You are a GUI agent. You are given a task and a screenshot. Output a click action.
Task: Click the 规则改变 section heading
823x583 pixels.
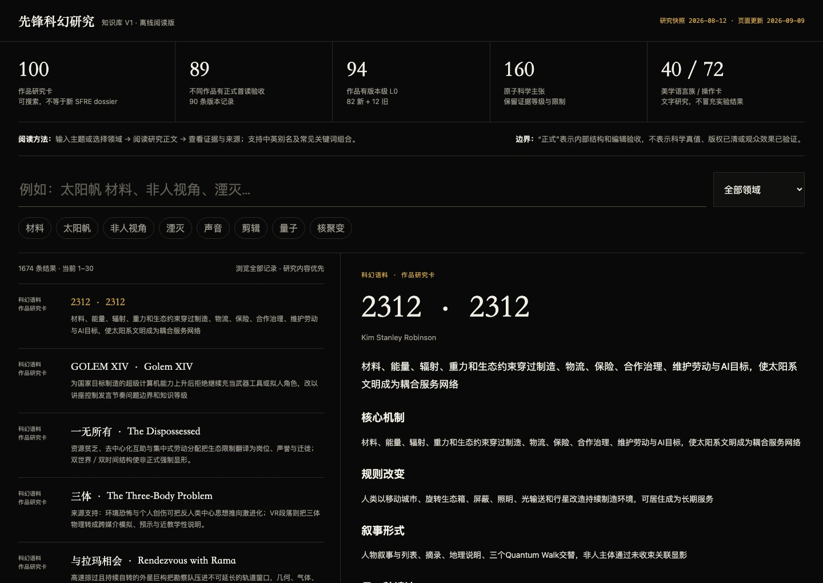pyautogui.click(x=383, y=474)
